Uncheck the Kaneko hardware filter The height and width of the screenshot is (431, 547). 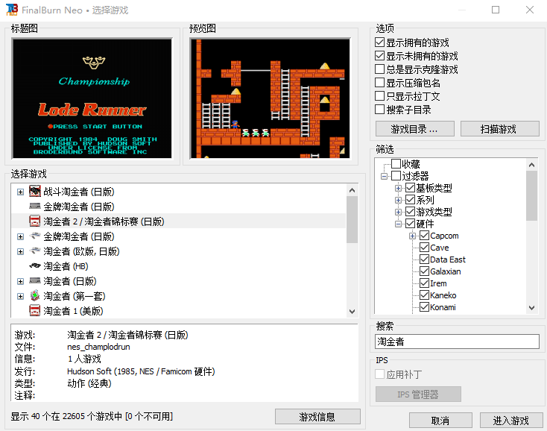pos(424,295)
